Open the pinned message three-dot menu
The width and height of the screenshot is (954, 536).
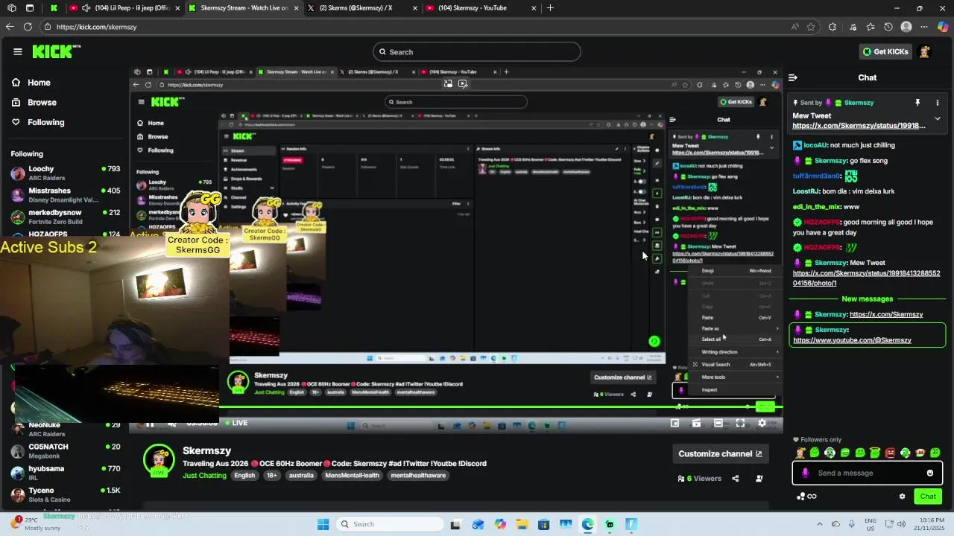click(938, 103)
